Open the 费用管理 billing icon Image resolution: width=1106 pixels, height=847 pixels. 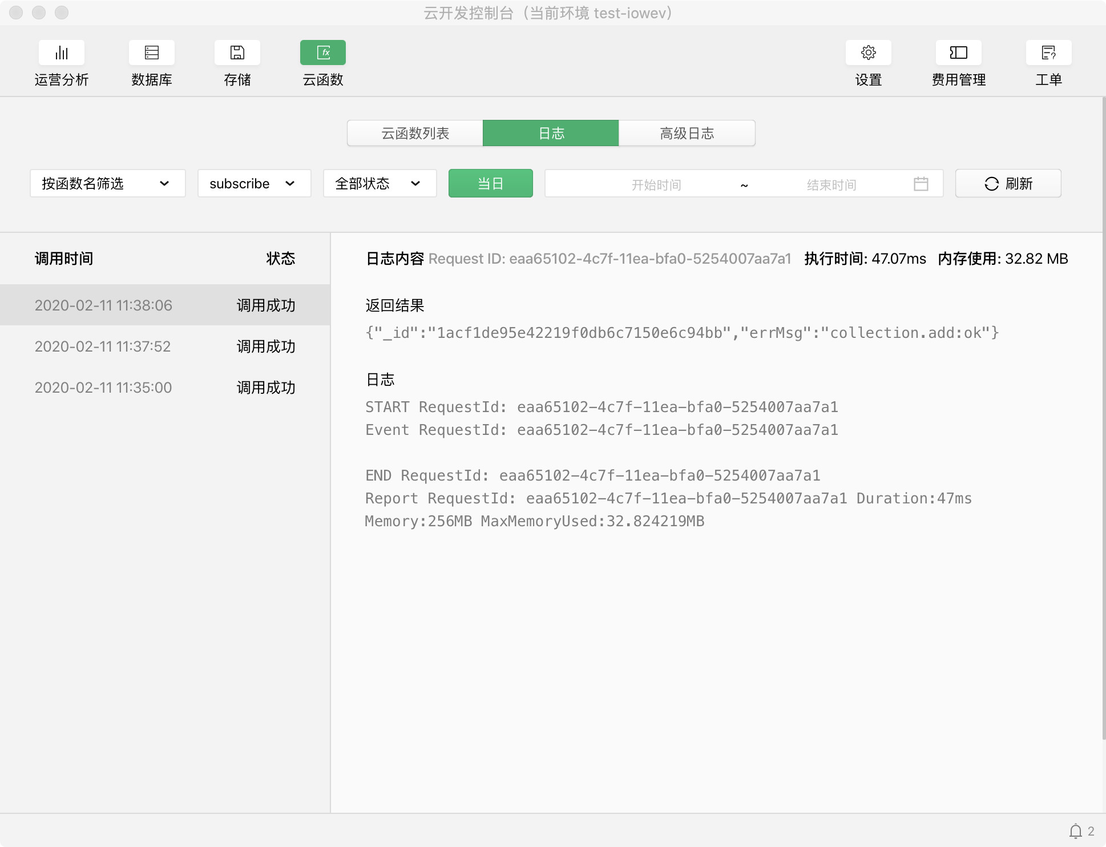click(958, 53)
